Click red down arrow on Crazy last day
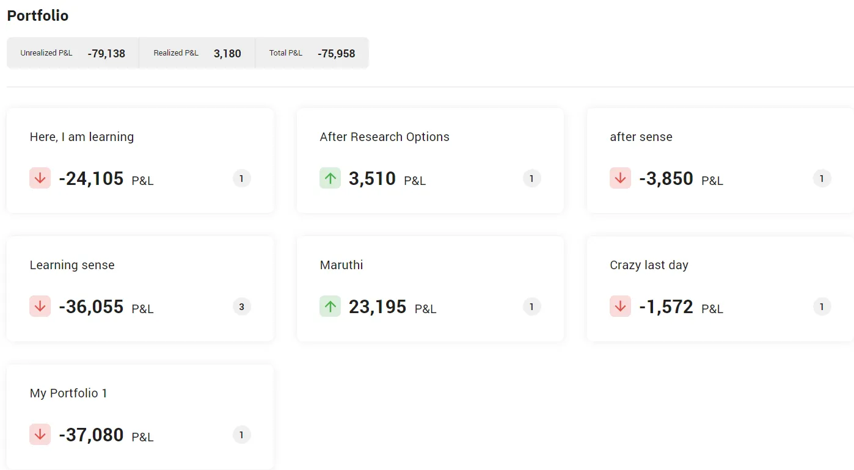Screen dimensions: 854x470 (x=620, y=306)
